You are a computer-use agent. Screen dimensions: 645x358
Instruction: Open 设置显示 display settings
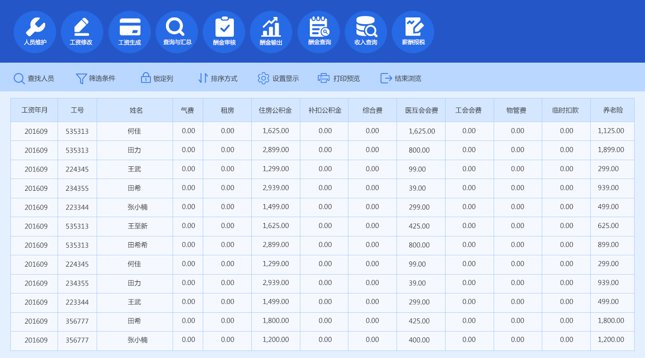pyautogui.click(x=278, y=78)
